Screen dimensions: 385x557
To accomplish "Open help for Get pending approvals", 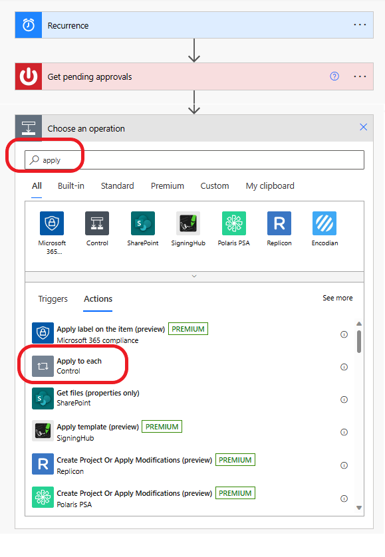I will click(334, 76).
